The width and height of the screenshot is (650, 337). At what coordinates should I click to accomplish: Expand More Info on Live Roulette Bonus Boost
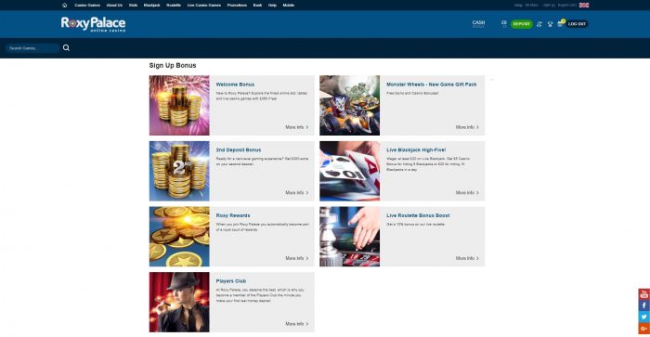[467, 258]
